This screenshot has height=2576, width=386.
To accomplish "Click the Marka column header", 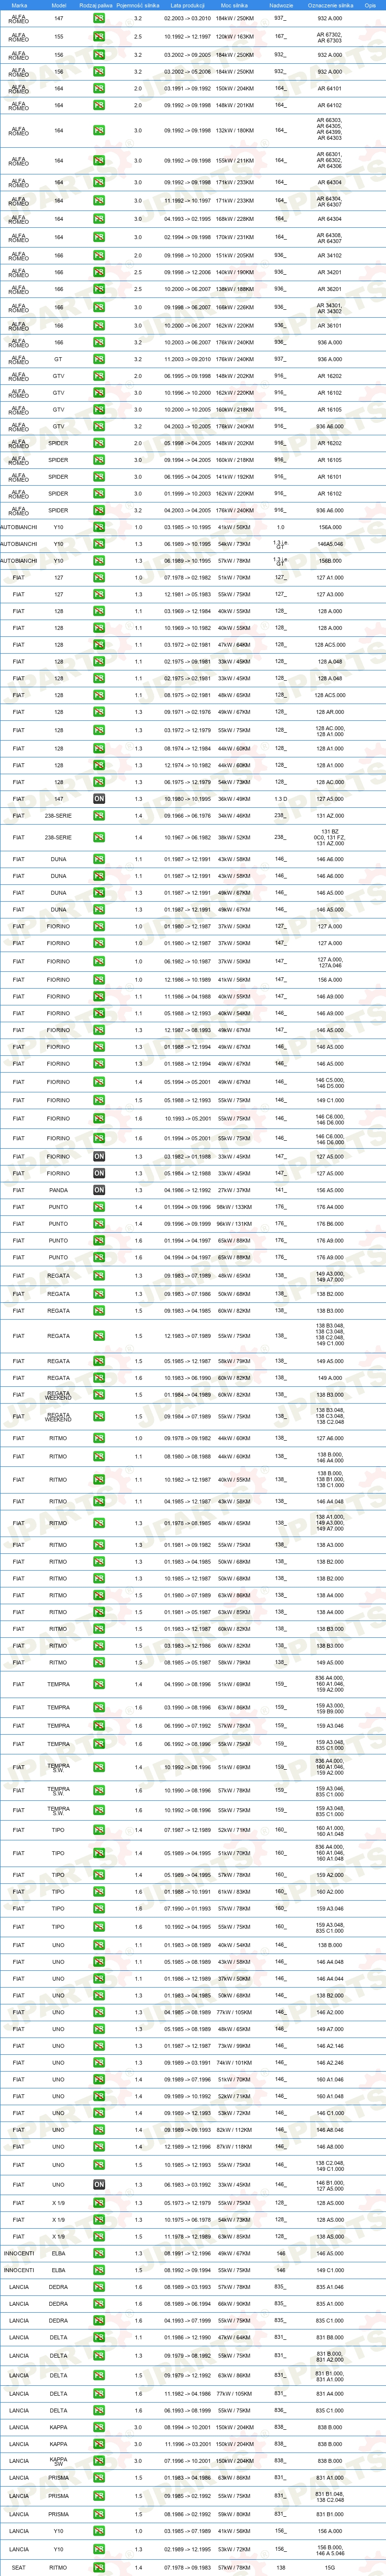I will [x=19, y=5].
